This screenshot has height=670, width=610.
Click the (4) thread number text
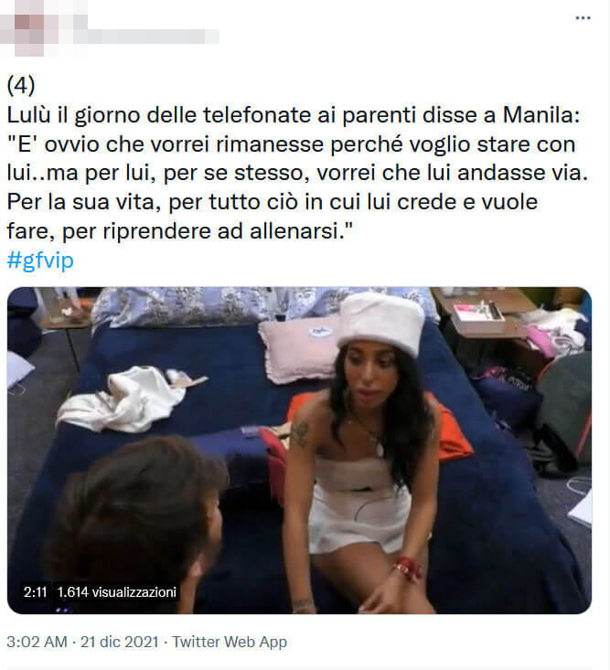click(x=21, y=85)
